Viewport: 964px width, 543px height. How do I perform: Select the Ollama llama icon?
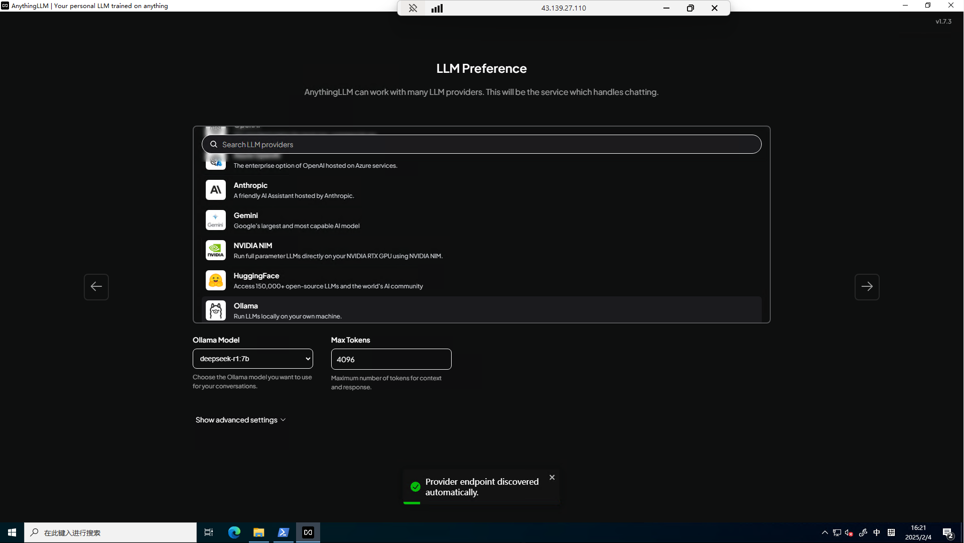tap(215, 310)
